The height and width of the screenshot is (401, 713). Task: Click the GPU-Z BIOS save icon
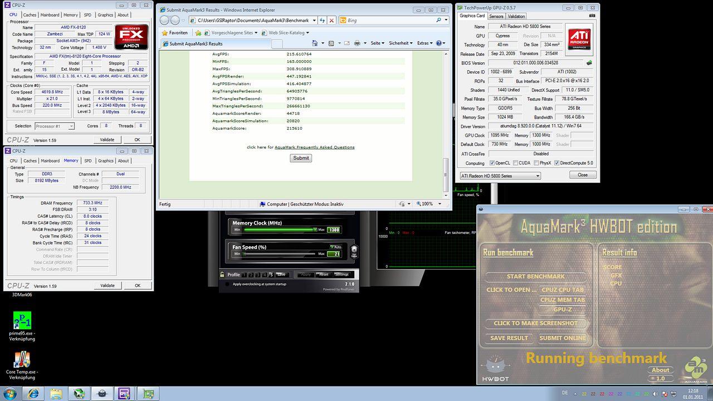pos(589,63)
